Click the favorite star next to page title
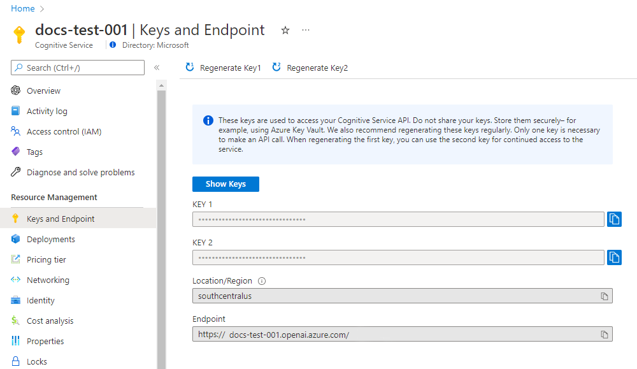The image size is (637, 369). (x=285, y=30)
